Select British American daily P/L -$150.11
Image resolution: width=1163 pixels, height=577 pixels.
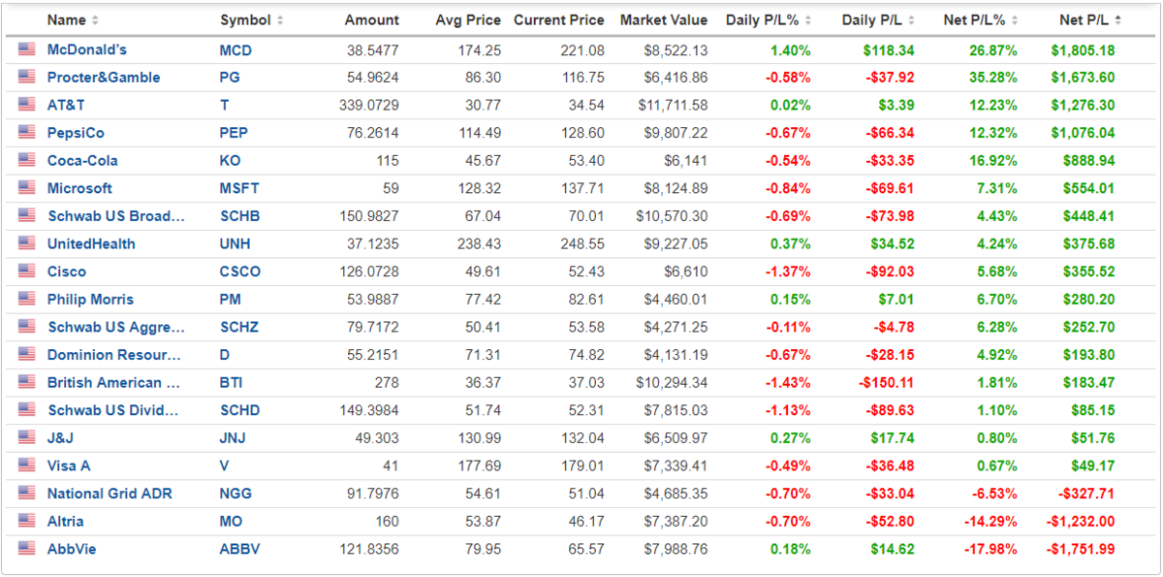887,382
